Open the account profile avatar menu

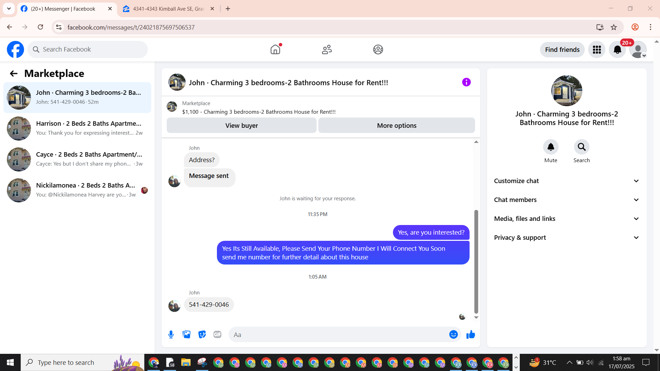point(638,50)
